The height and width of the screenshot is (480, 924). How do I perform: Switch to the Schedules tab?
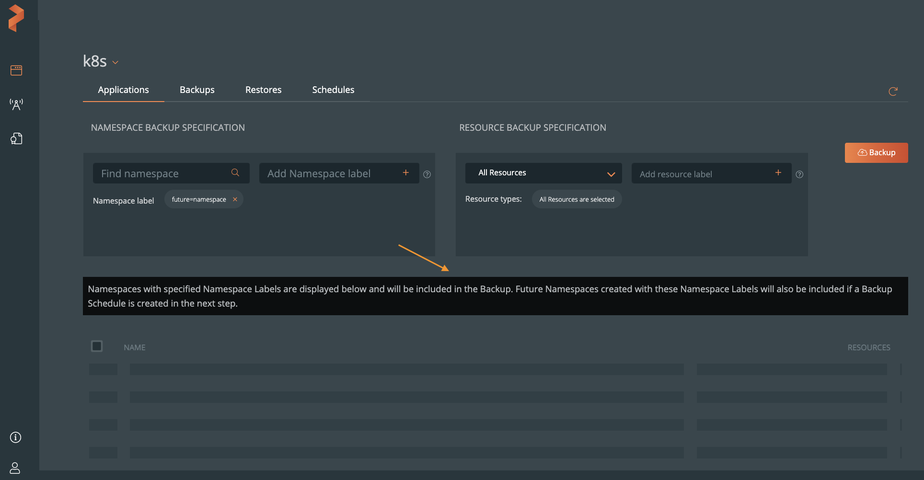point(333,90)
